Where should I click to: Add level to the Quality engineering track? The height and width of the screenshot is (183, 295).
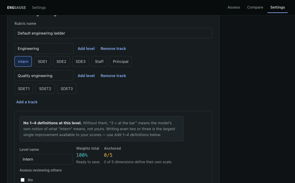pos(86,76)
